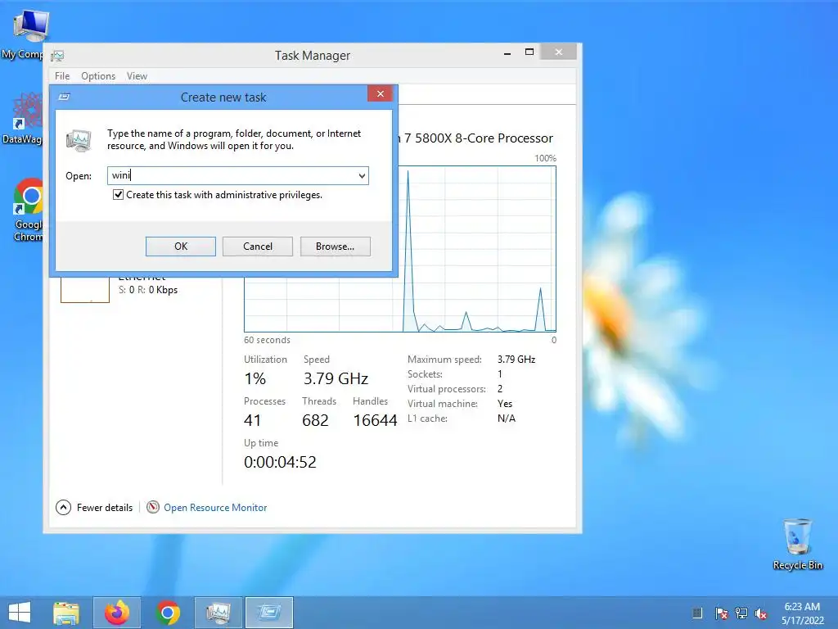Open the touch keyboard tray icon
This screenshot has height=629, width=838.
coord(697,613)
